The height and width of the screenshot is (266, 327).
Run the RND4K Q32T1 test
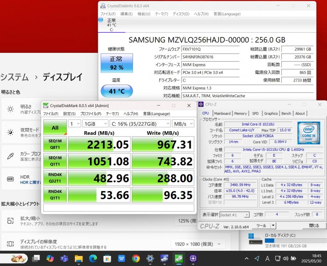55,178
